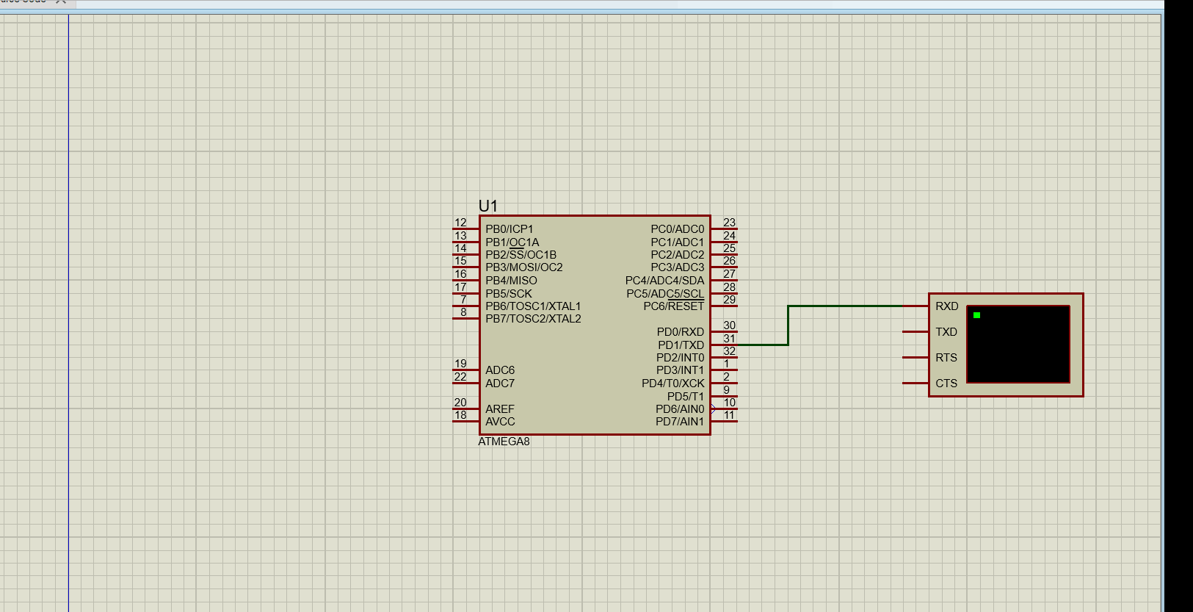Click pin 23 of PC0/ADC0
1193x612 pixels.
(724, 229)
